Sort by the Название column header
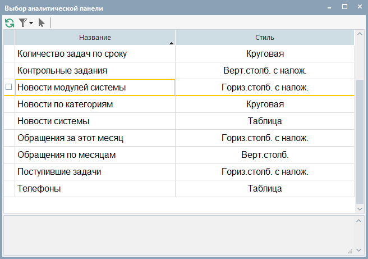 (95, 38)
